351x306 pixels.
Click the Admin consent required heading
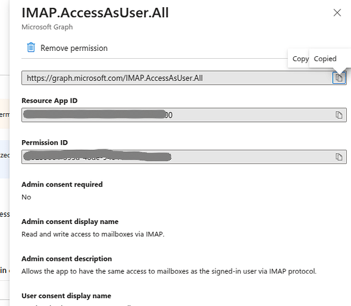click(62, 185)
